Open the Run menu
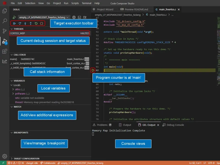The height and width of the screenshot is (165, 220). coord(66,3)
